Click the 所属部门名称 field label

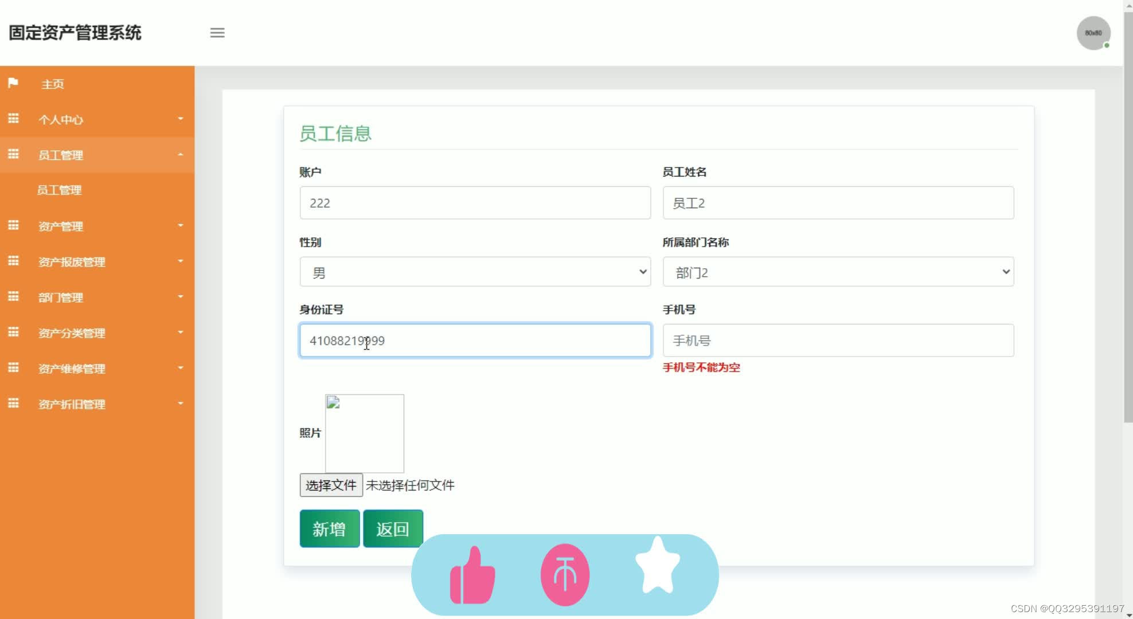pos(696,242)
